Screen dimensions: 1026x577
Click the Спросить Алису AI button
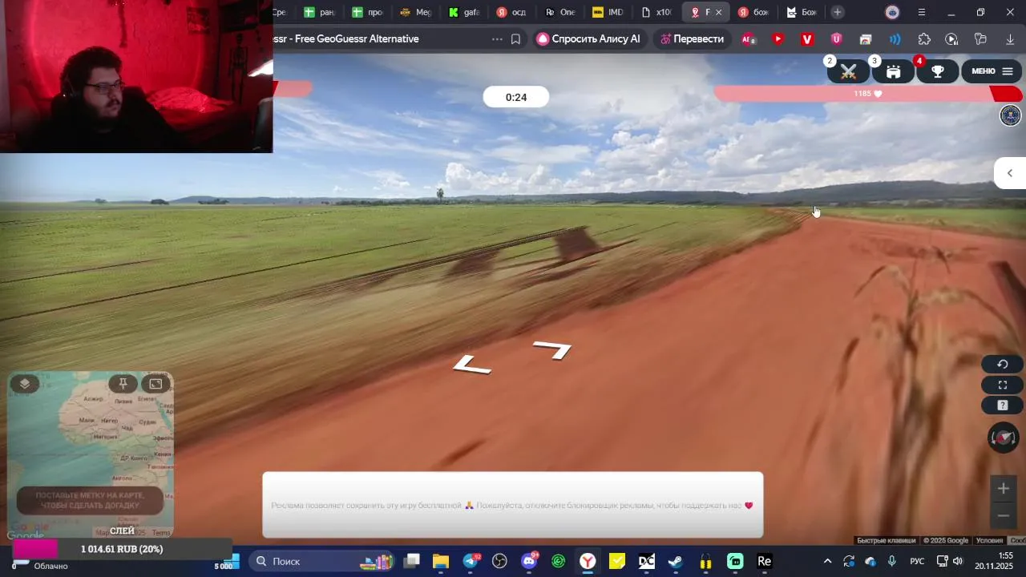(x=588, y=38)
